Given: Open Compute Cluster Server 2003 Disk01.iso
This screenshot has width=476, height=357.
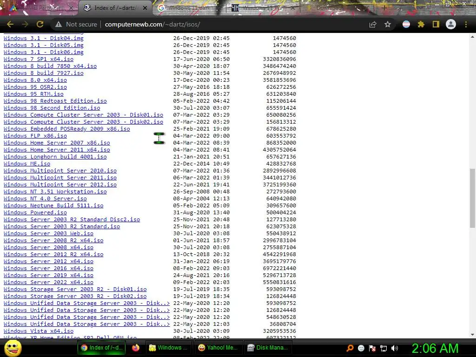Looking at the screenshot, I should click(84, 115).
